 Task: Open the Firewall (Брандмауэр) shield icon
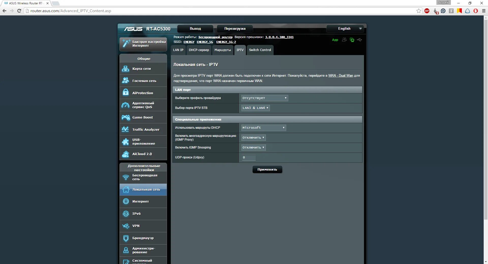126,238
